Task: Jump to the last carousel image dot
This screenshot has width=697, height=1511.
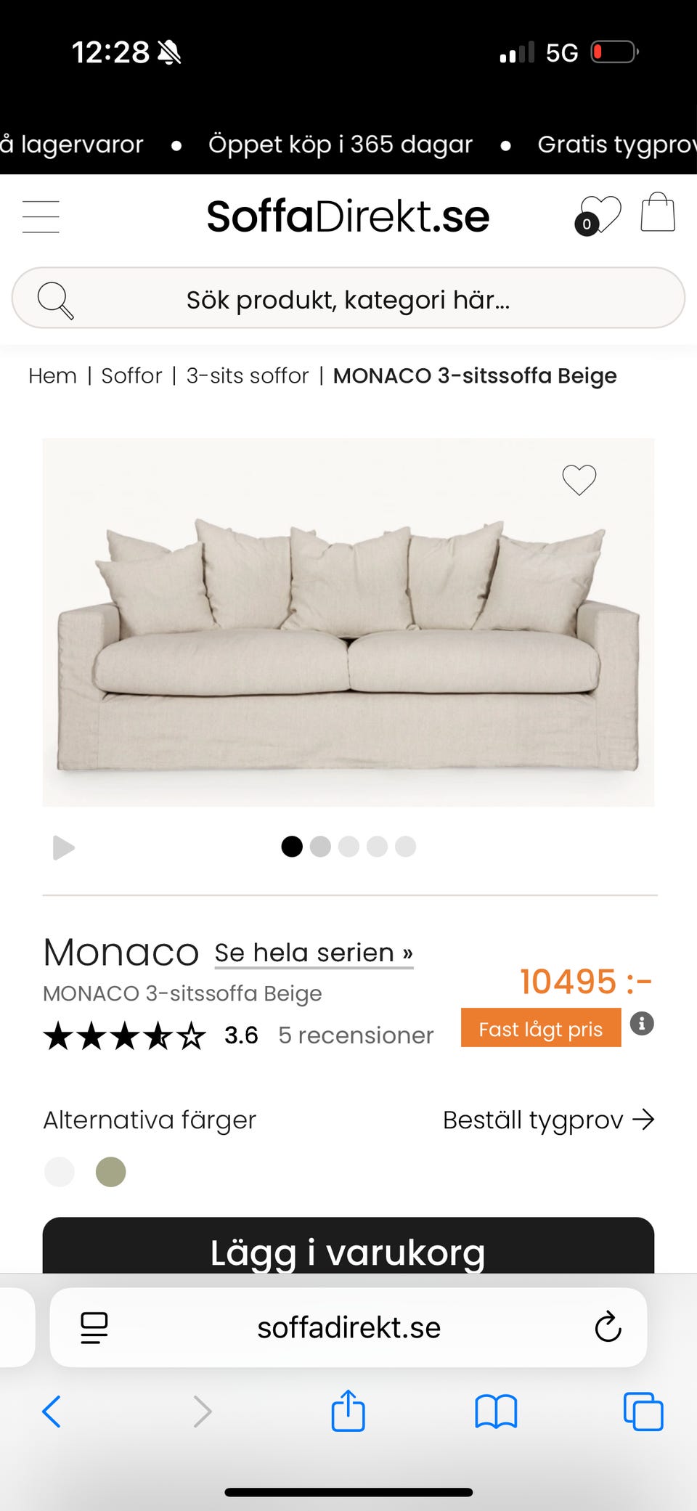Action: (405, 847)
